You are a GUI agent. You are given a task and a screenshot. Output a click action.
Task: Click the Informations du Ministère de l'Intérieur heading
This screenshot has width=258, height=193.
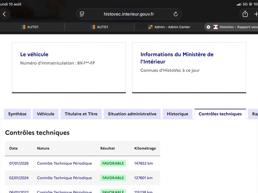coord(177,58)
